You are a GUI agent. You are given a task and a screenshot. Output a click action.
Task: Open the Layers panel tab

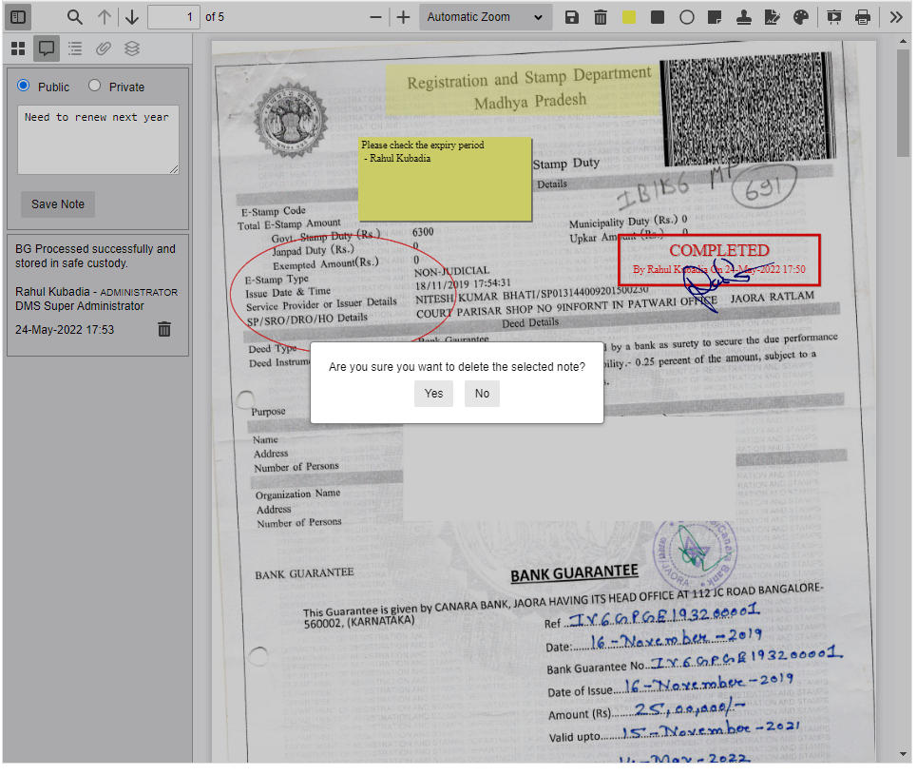(131, 48)
